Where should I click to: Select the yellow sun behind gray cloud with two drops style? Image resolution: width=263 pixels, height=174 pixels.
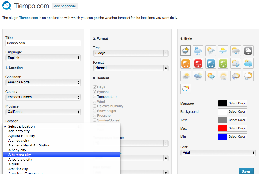tap(236, 50)
